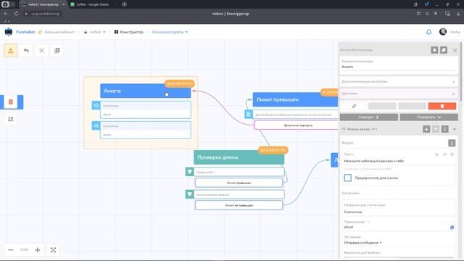Open Личный кабинет breadcrumb link

click(59, 32)
